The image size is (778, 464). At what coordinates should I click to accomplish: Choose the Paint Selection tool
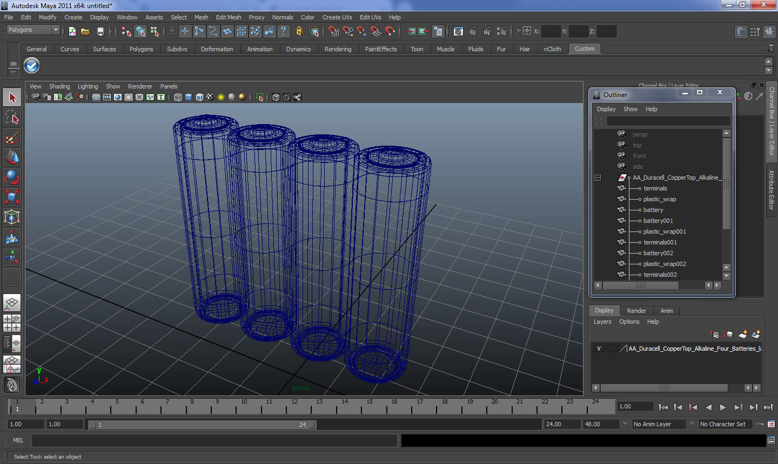click(x=12, y=138)
